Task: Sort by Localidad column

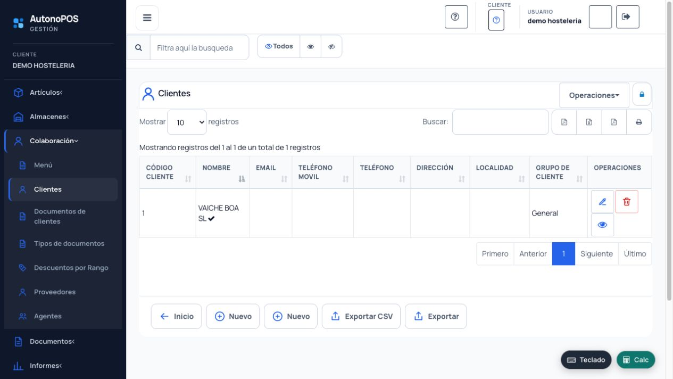Action: click(500, 172)
